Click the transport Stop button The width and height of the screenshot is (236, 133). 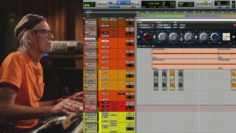202,3
